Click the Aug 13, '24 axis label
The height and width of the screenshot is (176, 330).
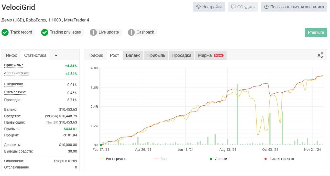(228, 150)
